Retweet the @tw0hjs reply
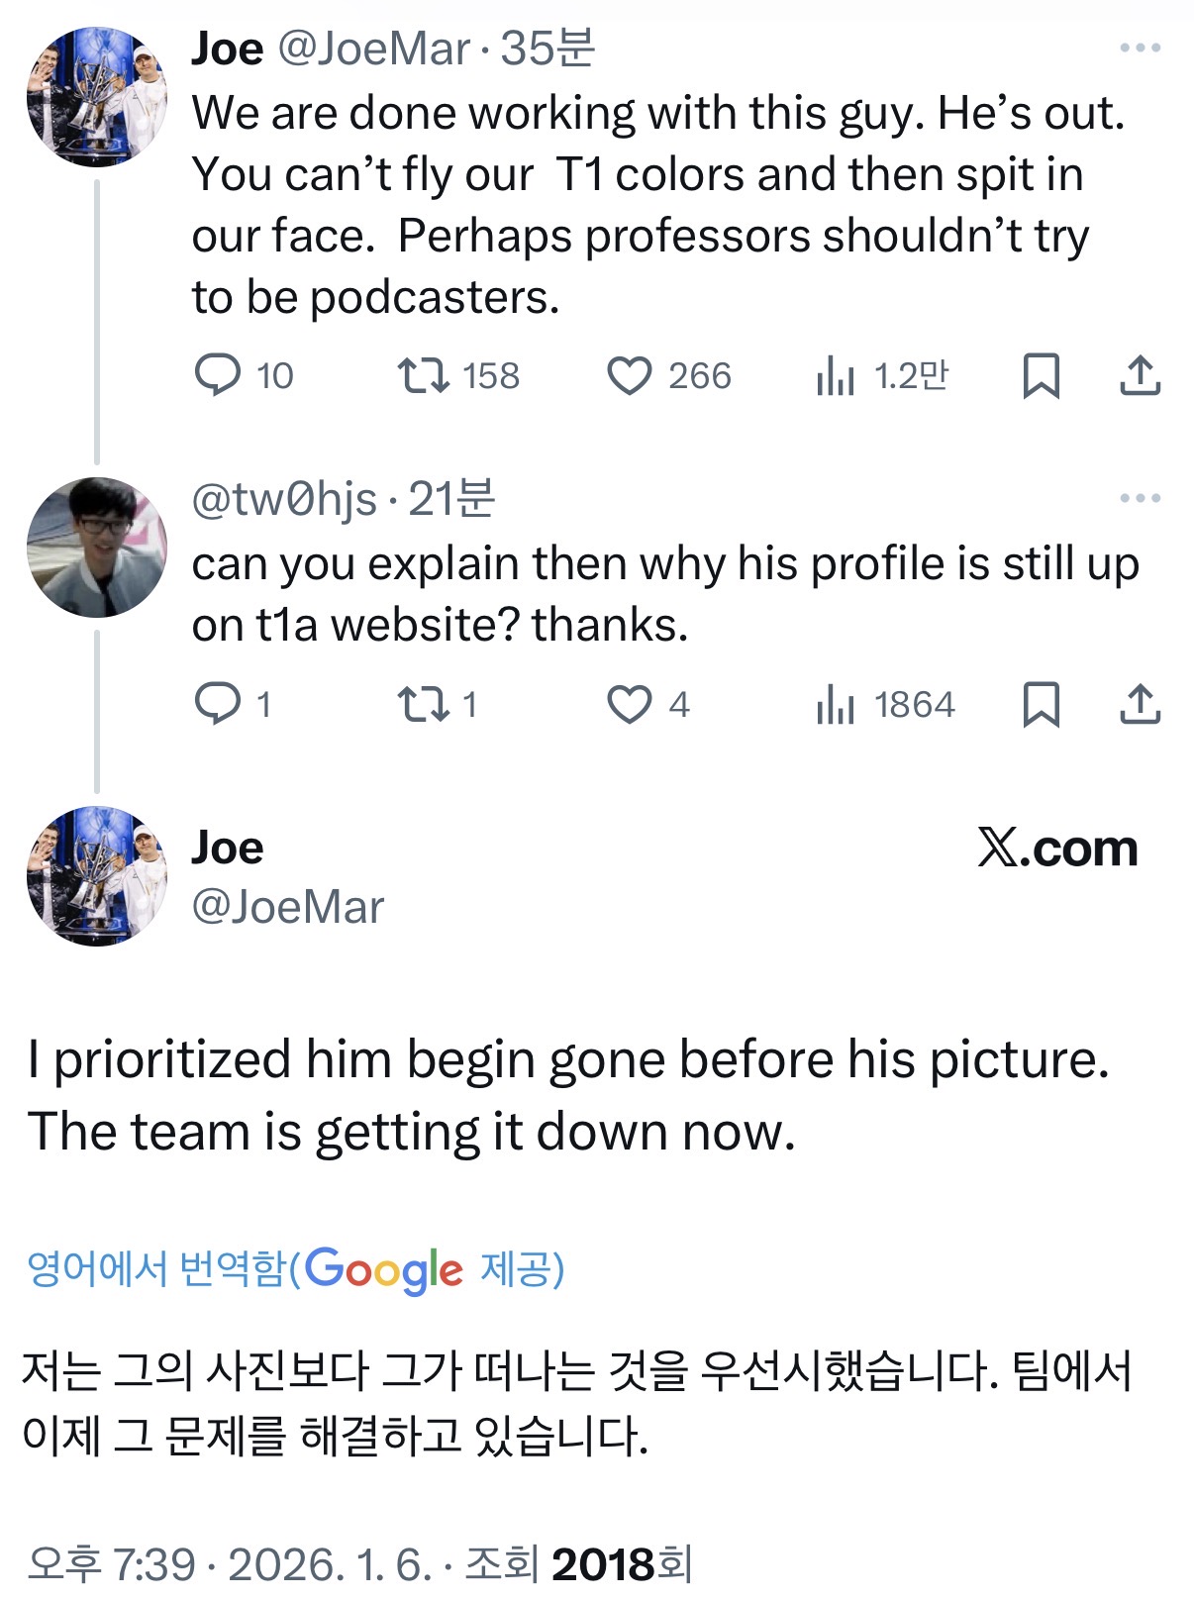Image resolution: width=1194 pixels, height=1600 pixels. point(424,704)
